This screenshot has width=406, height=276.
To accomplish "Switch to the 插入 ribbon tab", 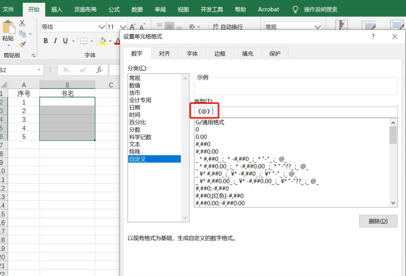I will (57, 9).
